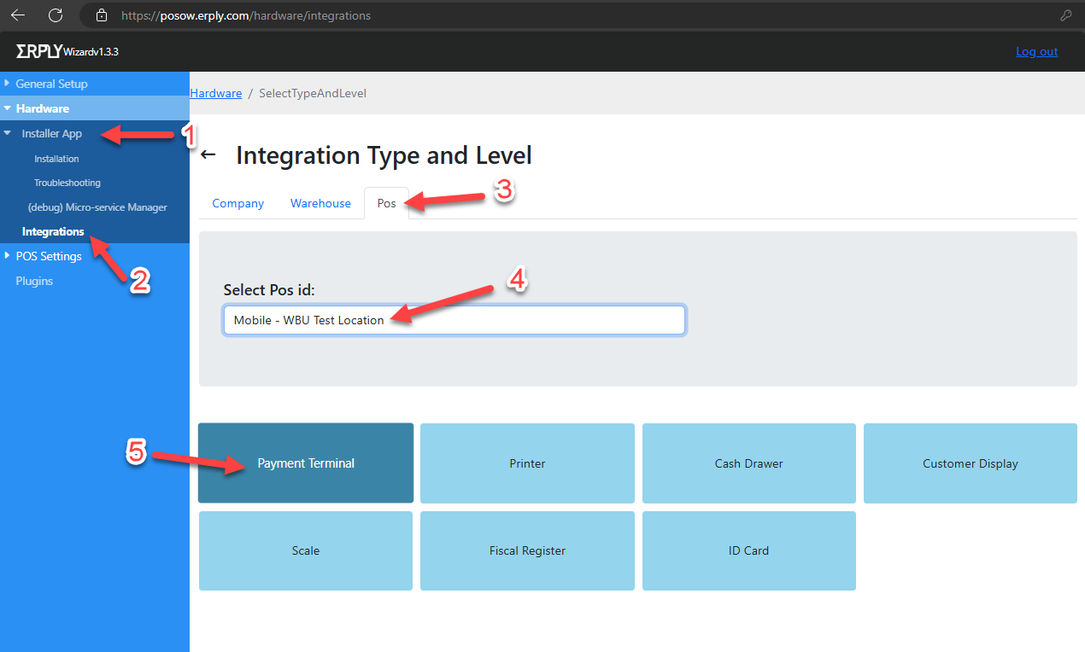Choose the Fiscal Register integration
The height and width of the screenshot is (652, 1085).
click(527, 550)
